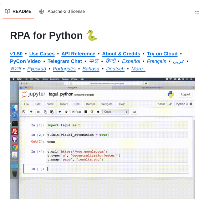Open the Bahasa translation link

(91, 69)
